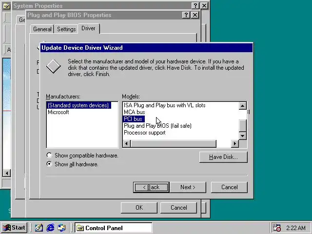The image size is (312, 234).
Task: Click help button in Plug and Play BIOS Properties title
Action: pos(186,15)
